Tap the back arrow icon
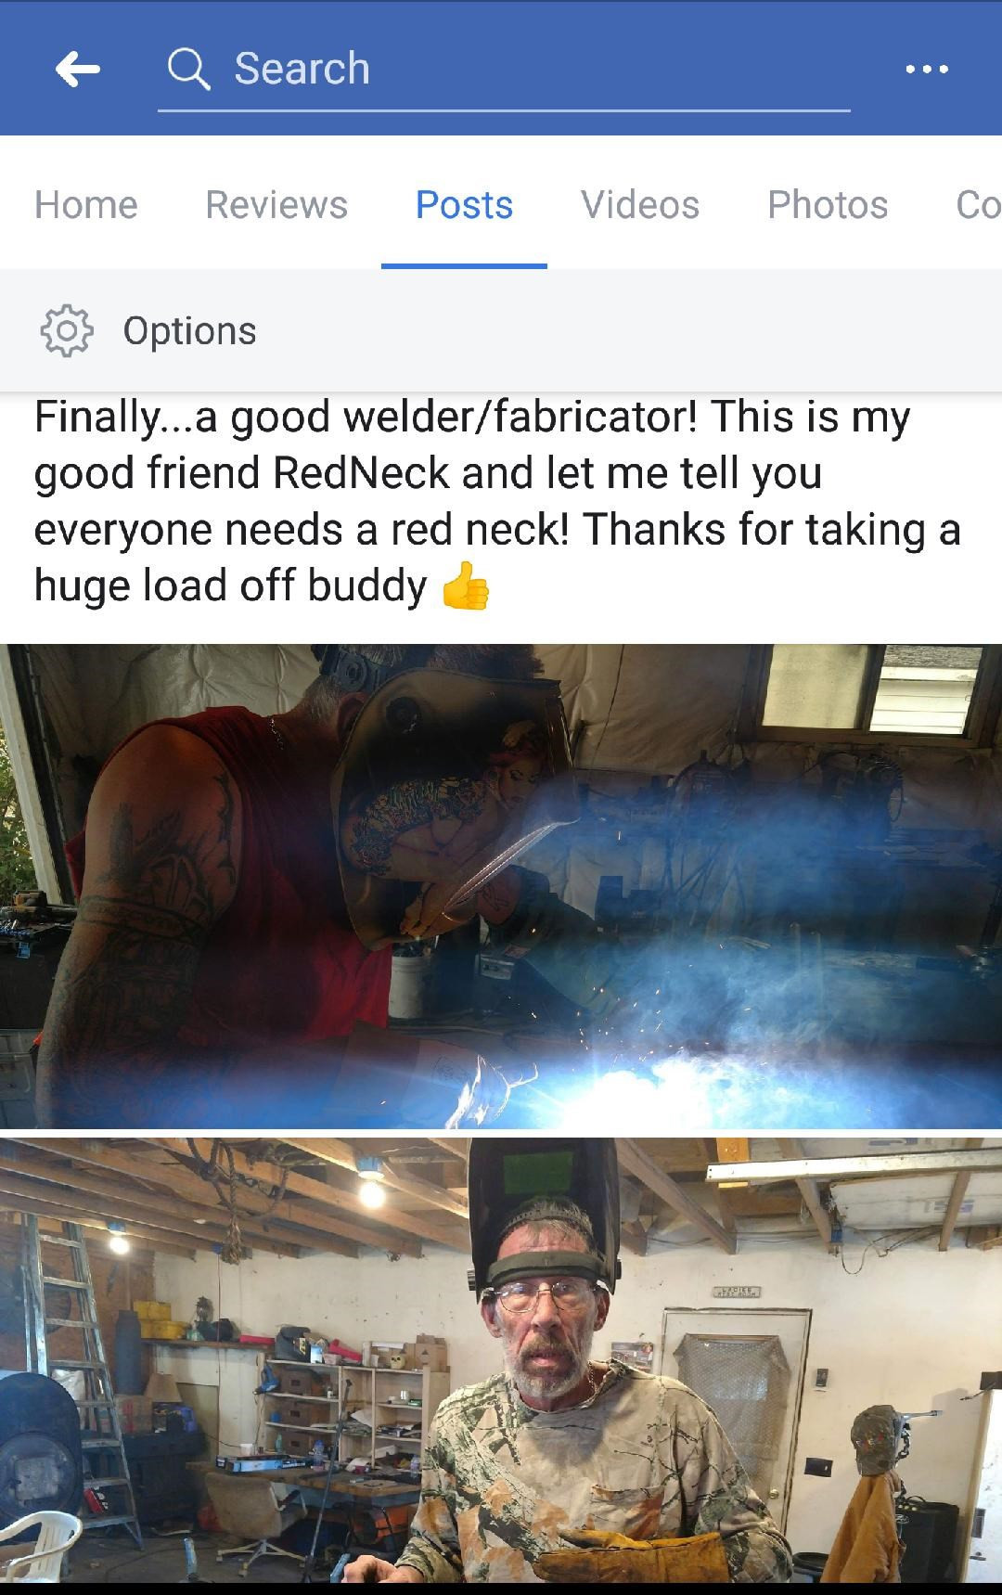 (78, 69)
